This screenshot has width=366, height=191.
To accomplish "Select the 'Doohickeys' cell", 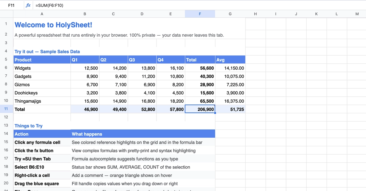I will coord(42,93).
